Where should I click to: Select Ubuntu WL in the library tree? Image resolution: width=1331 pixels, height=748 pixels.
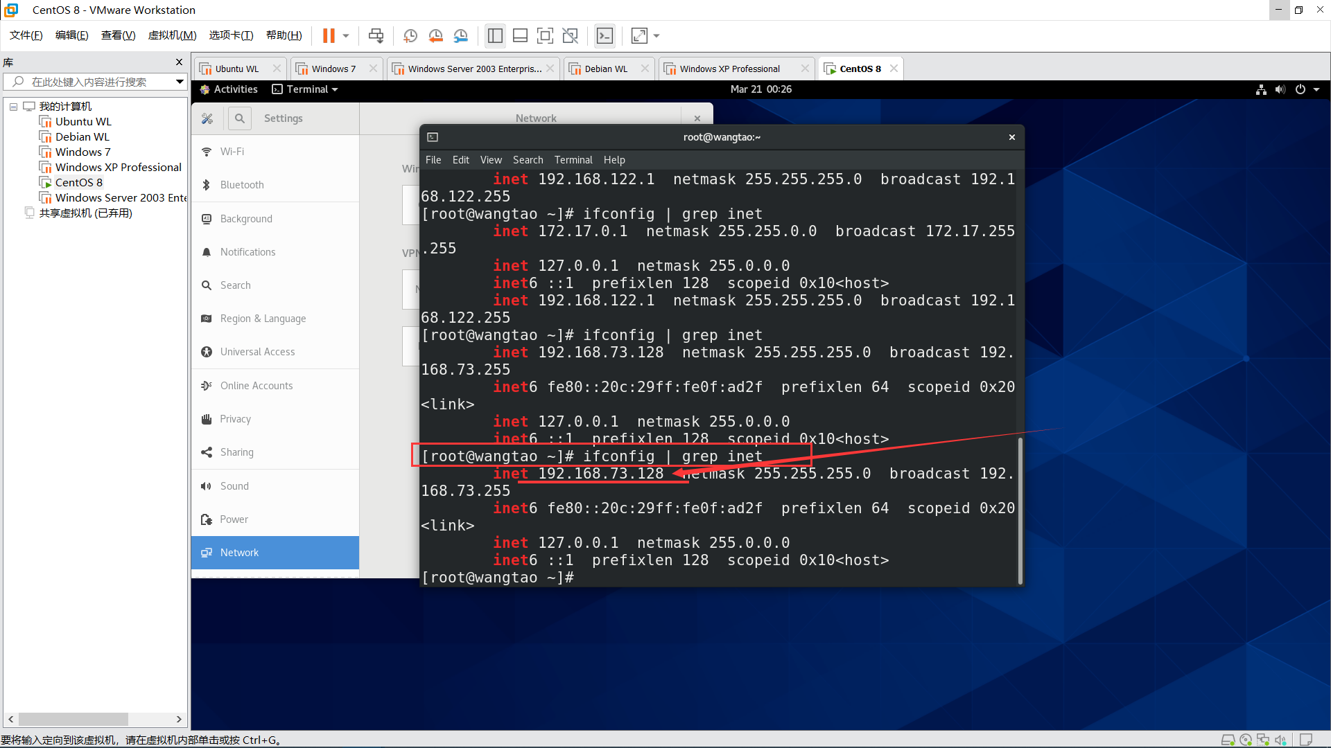click(x=83, y=122)
